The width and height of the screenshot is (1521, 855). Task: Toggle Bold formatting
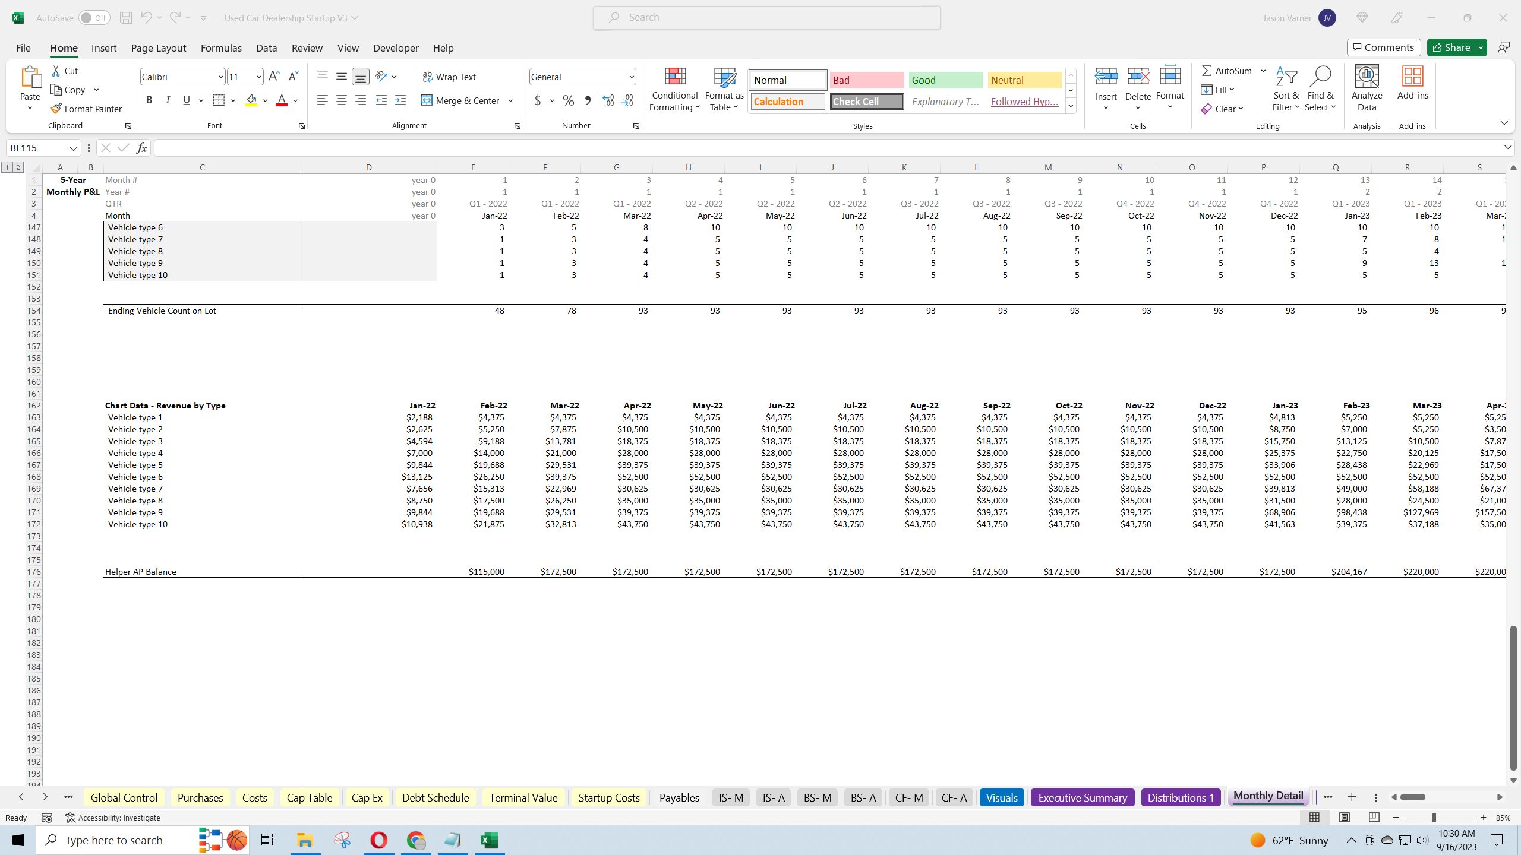coord(149,100)
